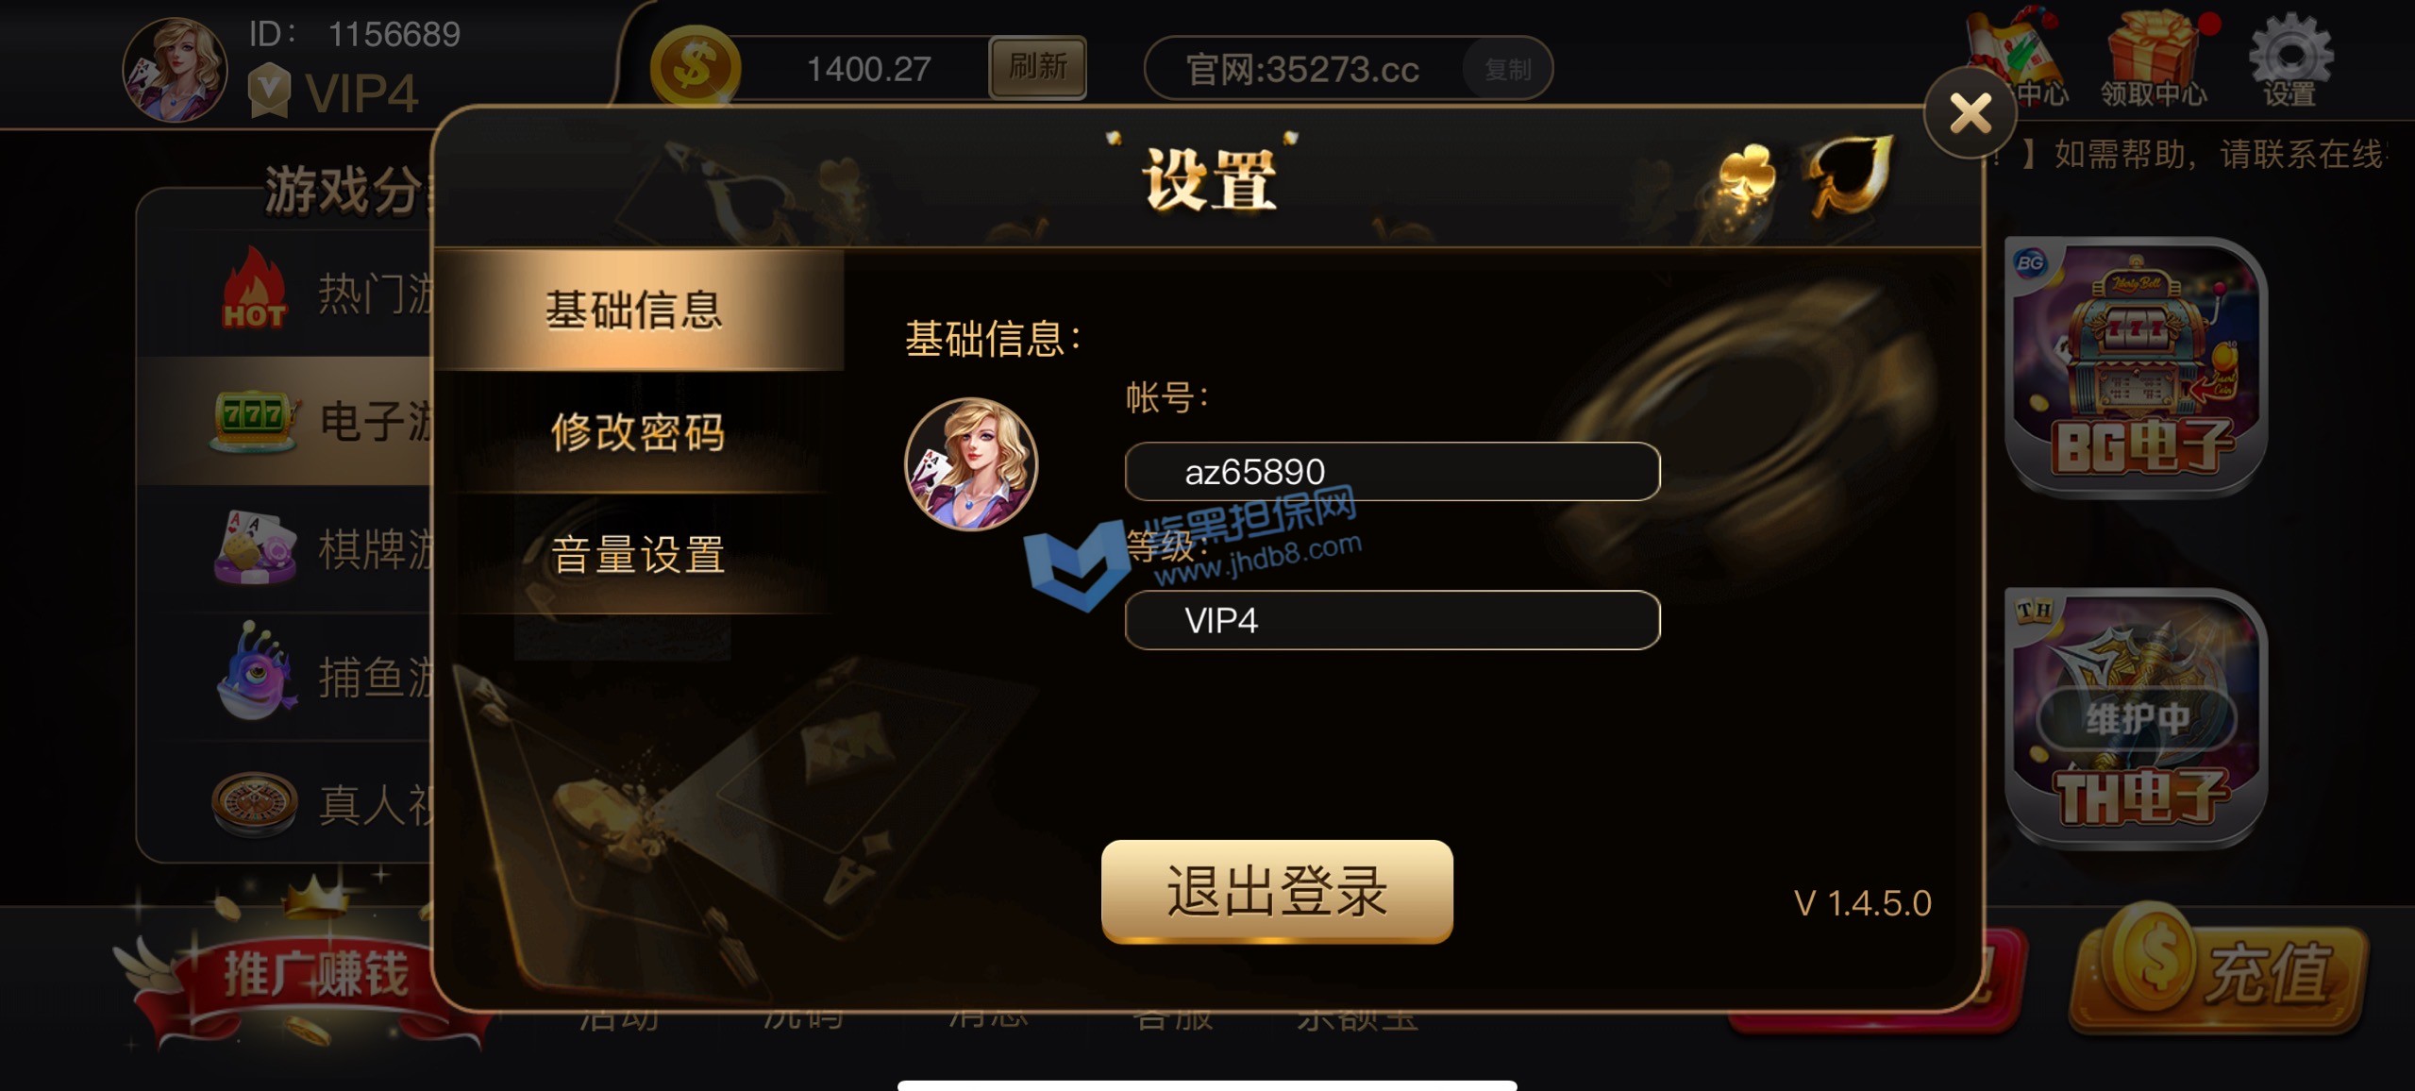Click the VIP4 level field
Image resolution: width=2415 pixels, height=1091 pixels.
[x=1392, y=620]
